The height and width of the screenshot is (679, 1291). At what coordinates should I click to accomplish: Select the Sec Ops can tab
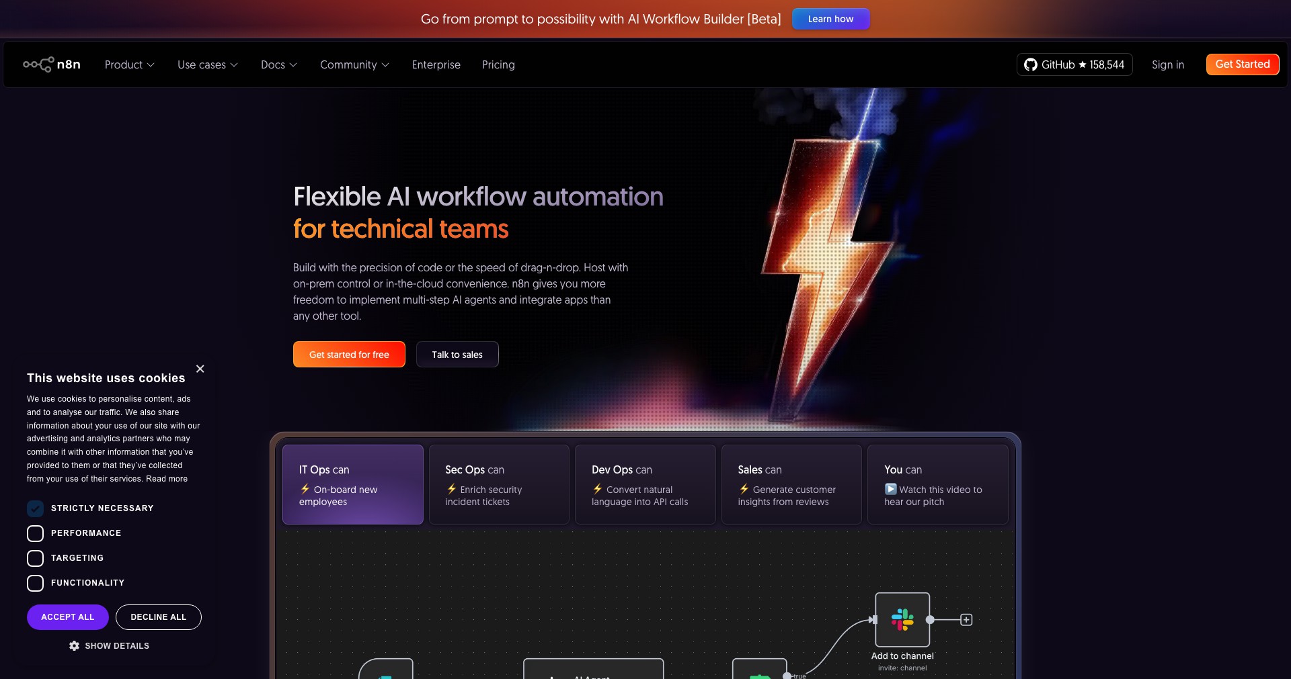coord(499,484)
